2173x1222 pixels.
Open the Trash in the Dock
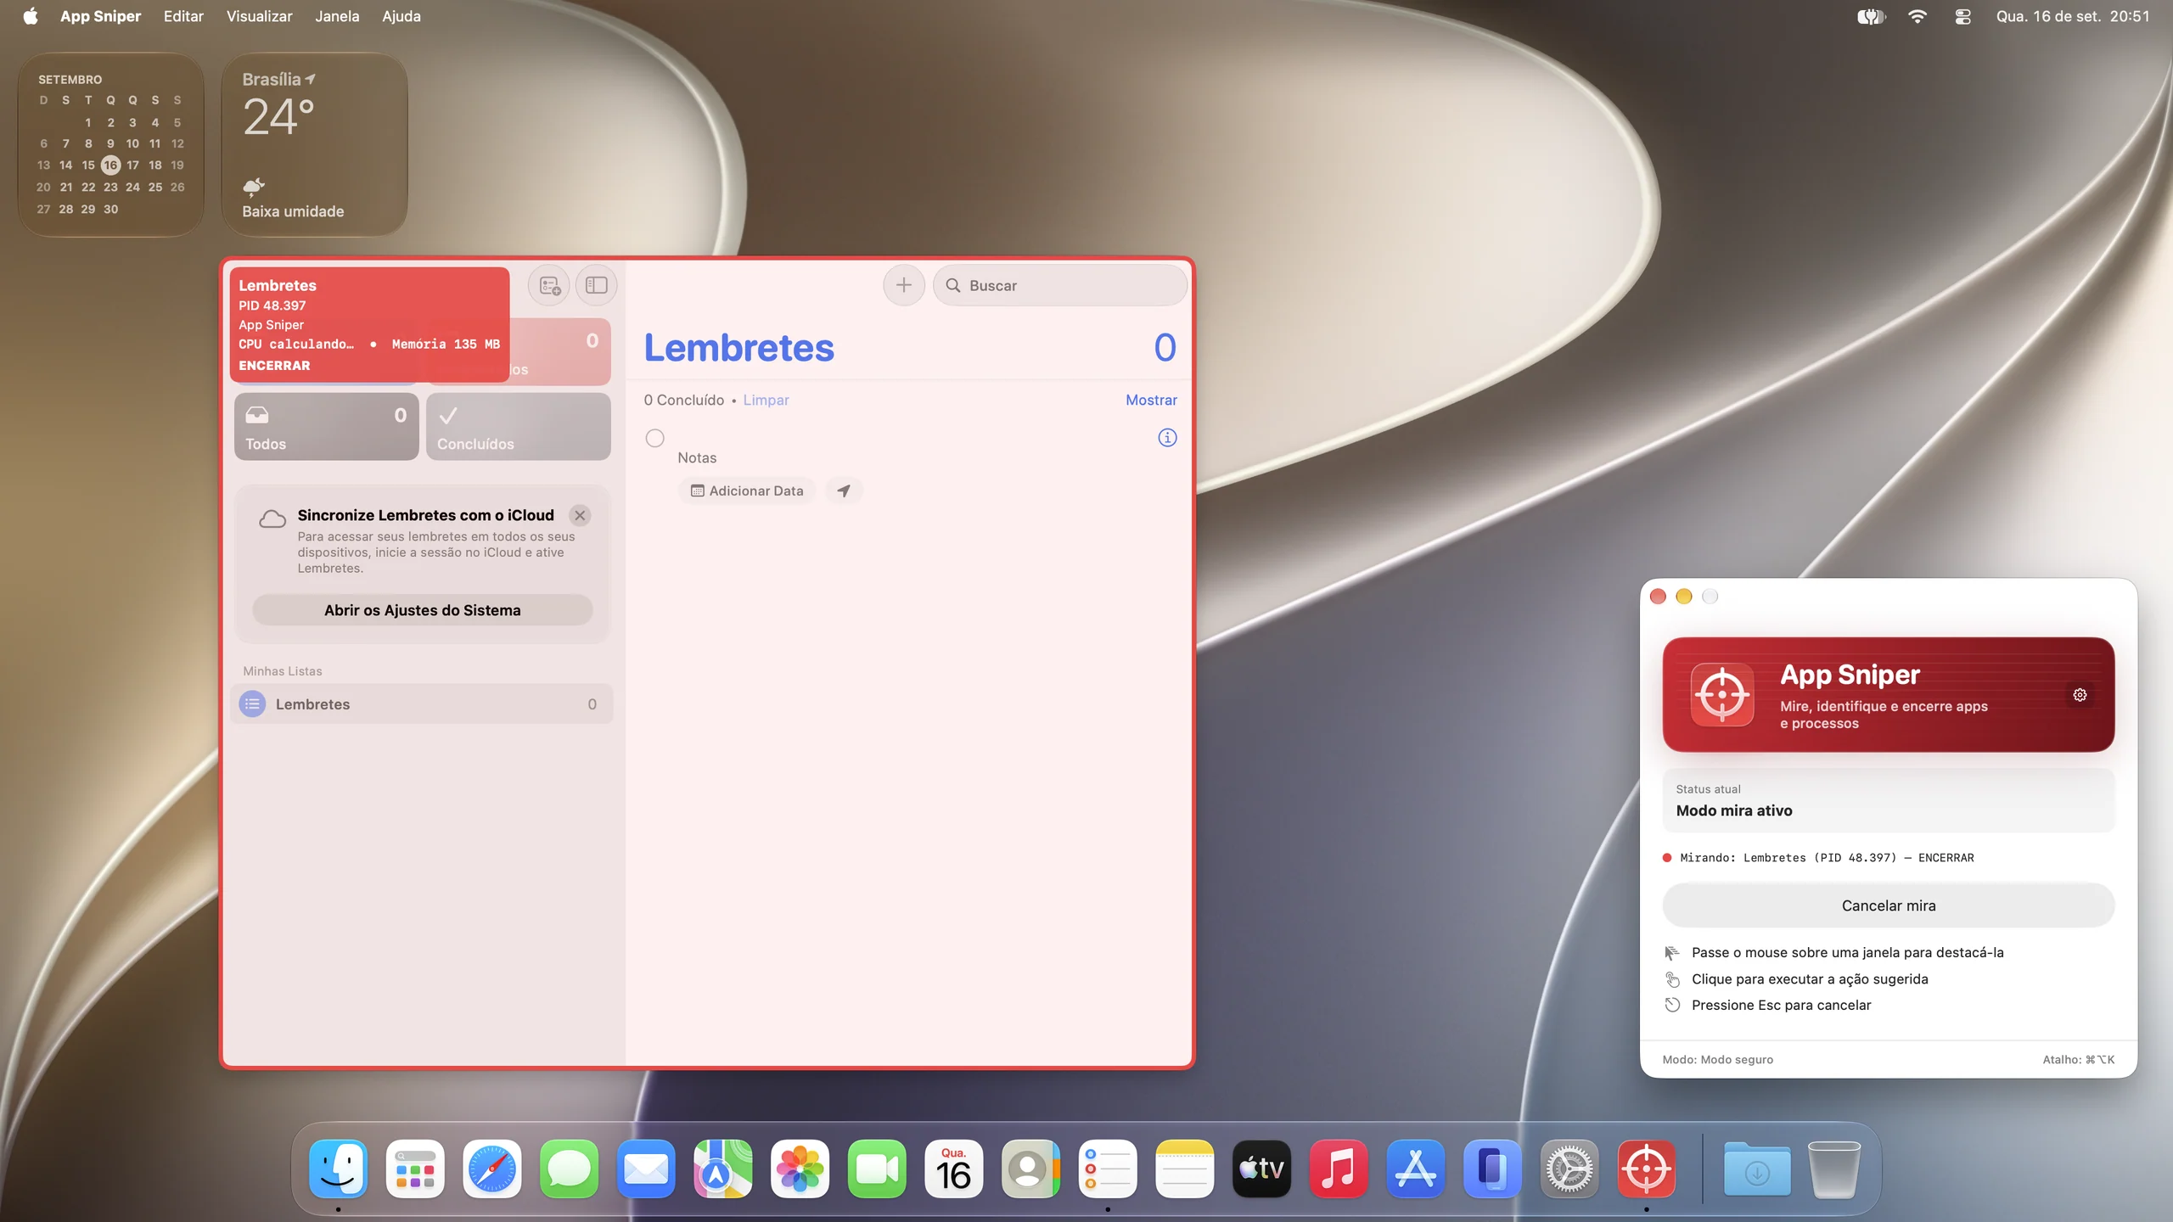click(1833, 1169)
